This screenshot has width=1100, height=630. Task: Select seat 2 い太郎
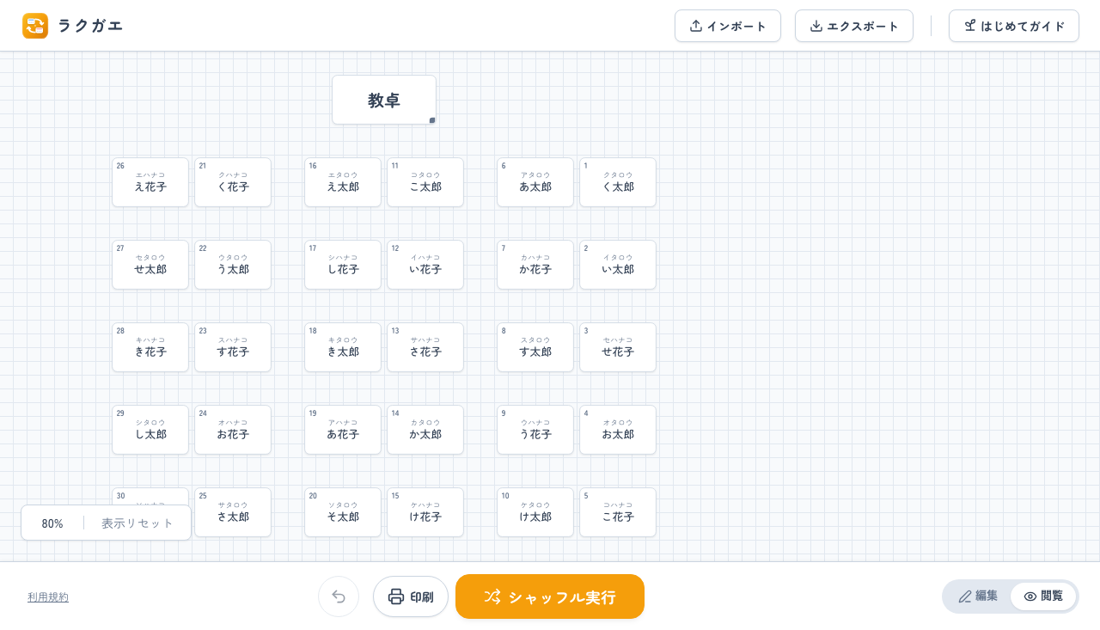[x=618, y=265]
